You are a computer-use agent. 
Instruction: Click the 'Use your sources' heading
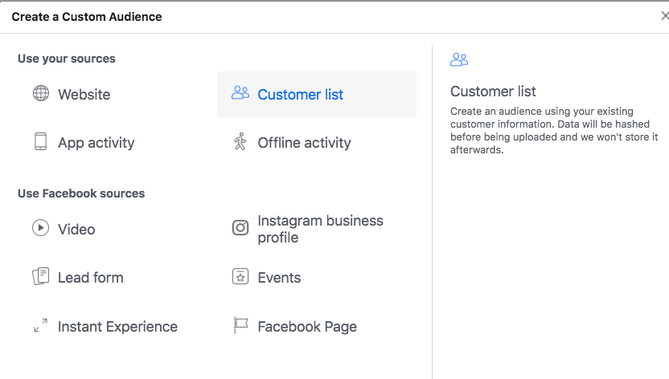[x=67, y=59]
